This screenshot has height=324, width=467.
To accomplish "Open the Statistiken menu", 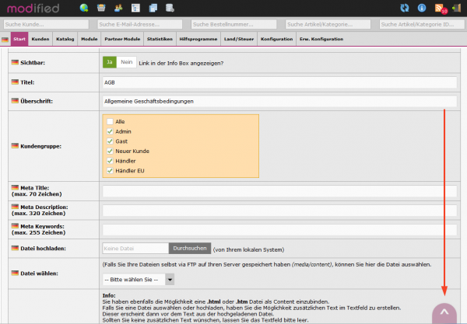I will pyautogui.click(x=160, y=39).
